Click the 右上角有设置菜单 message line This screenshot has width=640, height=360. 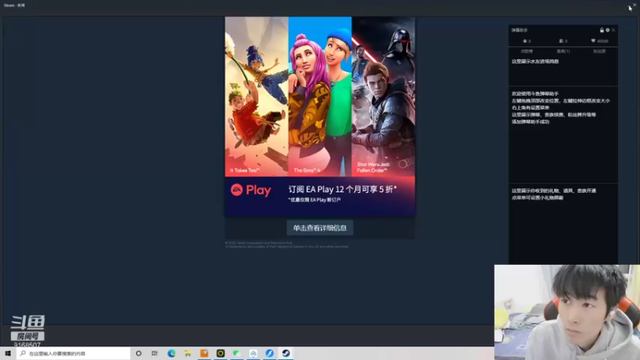click(530, 108)
